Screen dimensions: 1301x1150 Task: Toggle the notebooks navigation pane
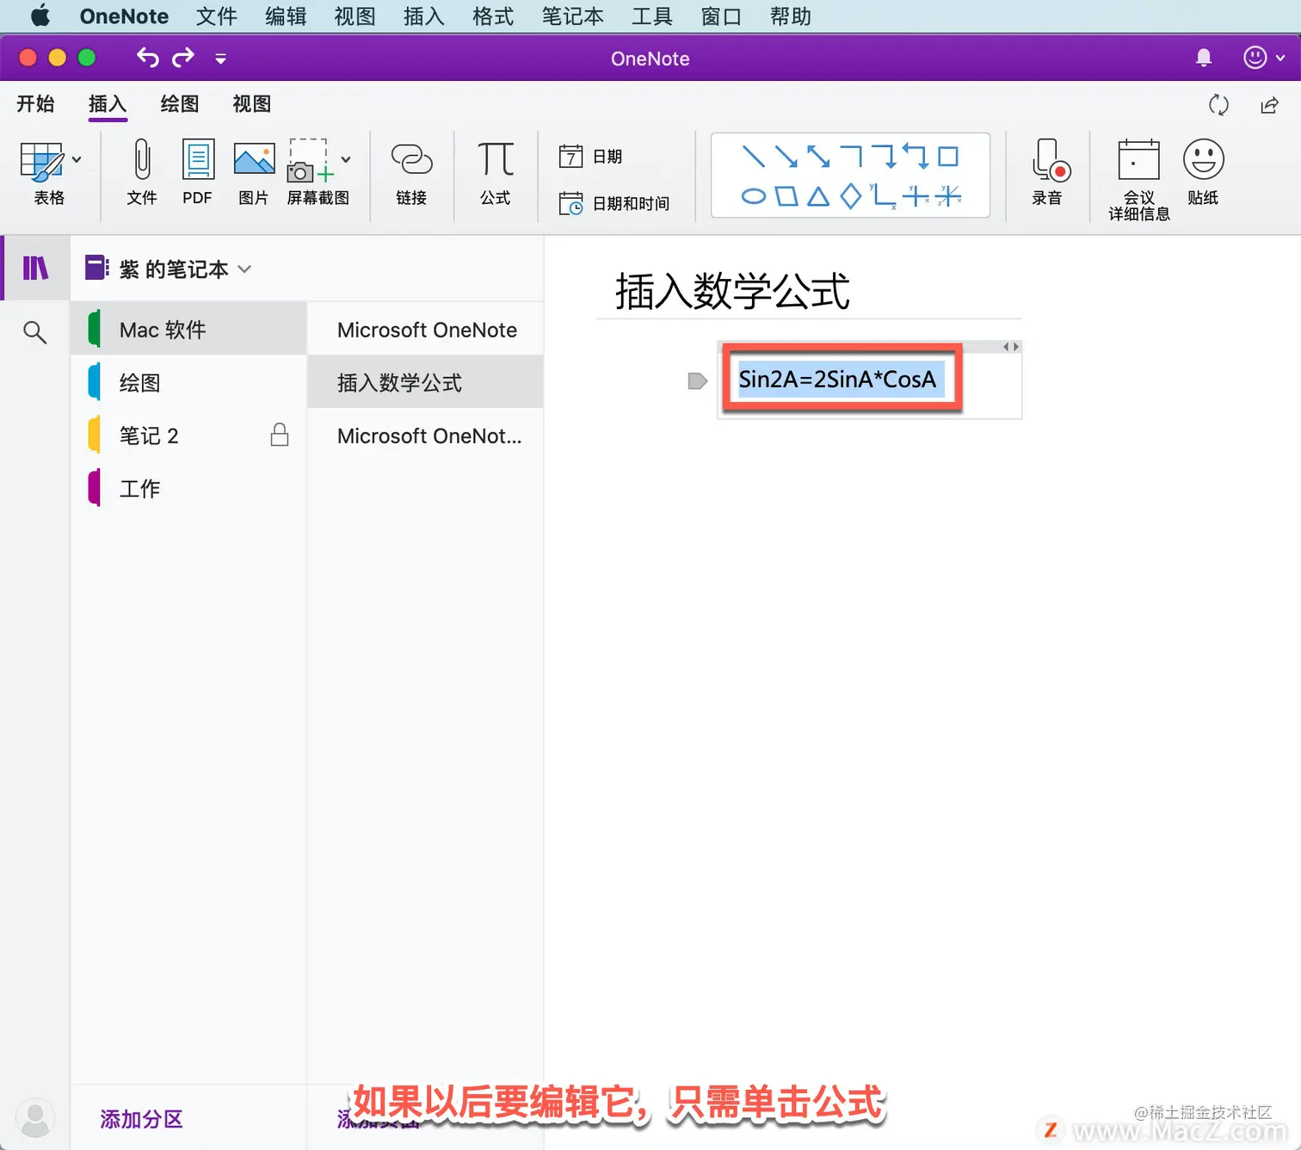(x=35, y=269)
